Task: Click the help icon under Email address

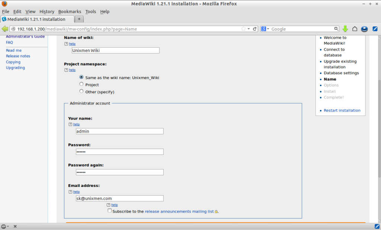Action: click(70, 192)
